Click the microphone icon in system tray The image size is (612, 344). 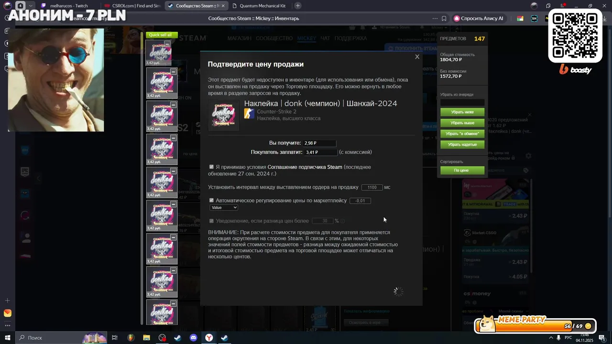(x=558, y=338)
